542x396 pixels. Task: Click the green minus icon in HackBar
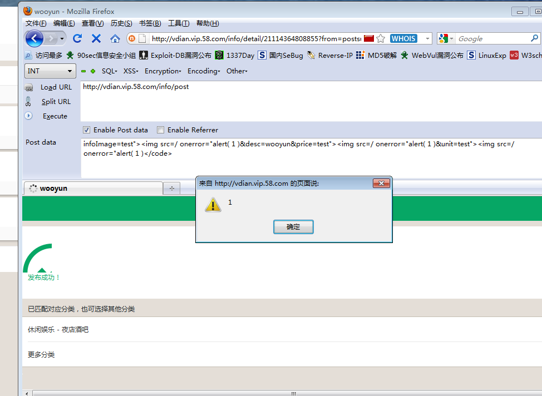(x=83, y=71)
